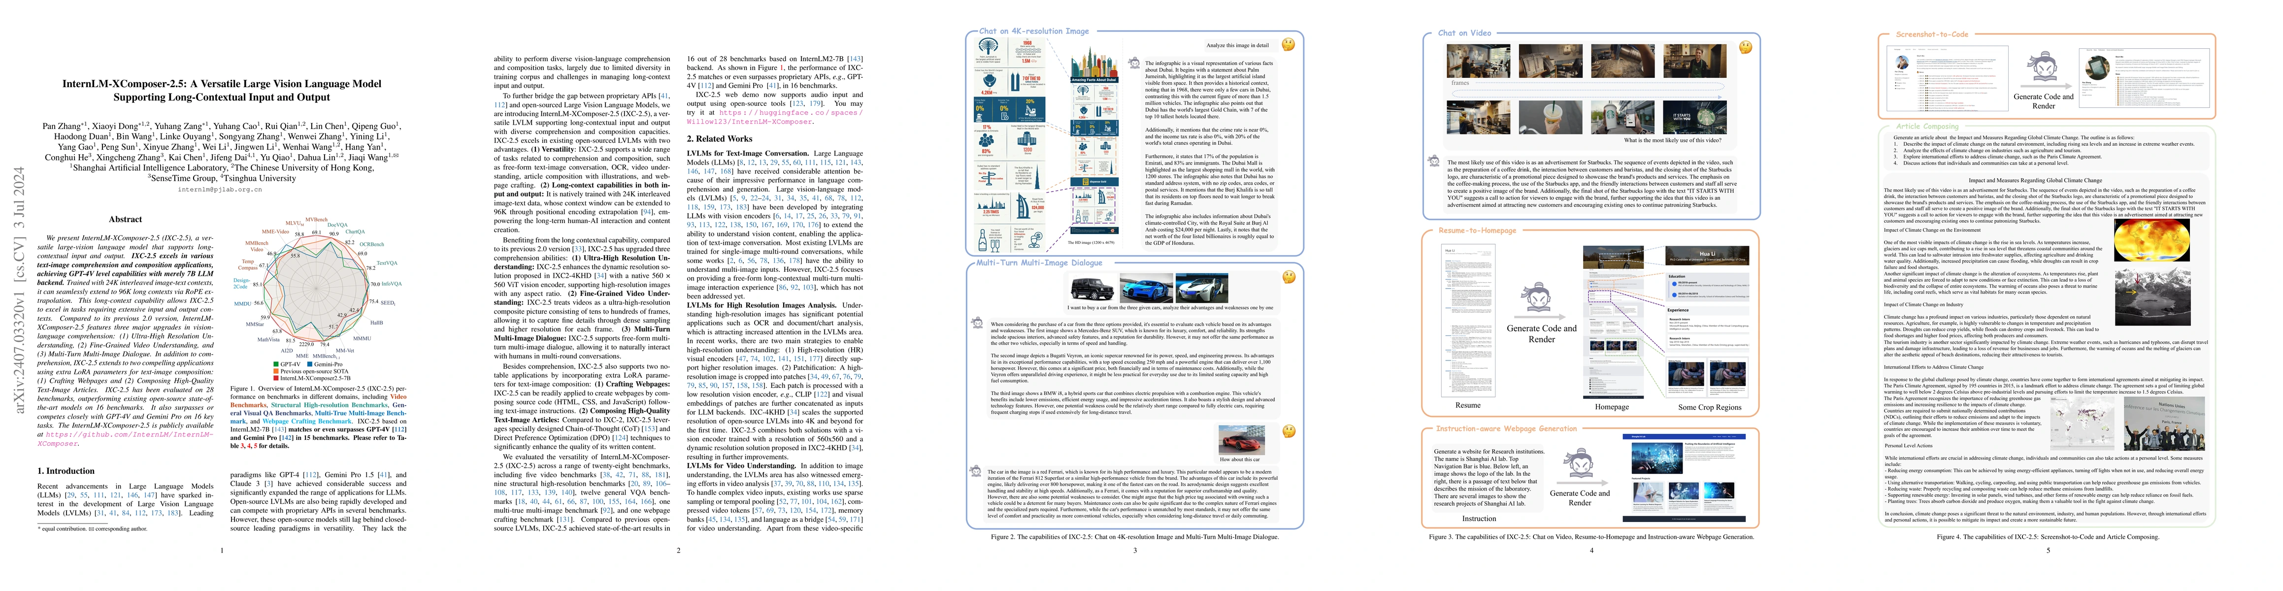Click the "Previous open-source SOTA" legend entry

tap(311, 371)
